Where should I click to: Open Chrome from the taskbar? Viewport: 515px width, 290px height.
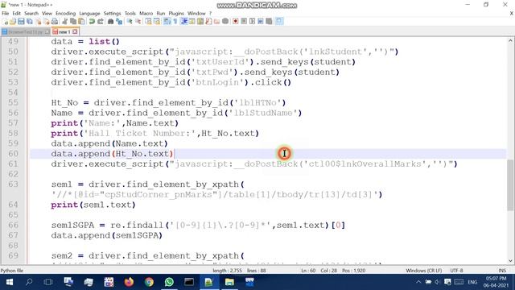tap(149, 282)
